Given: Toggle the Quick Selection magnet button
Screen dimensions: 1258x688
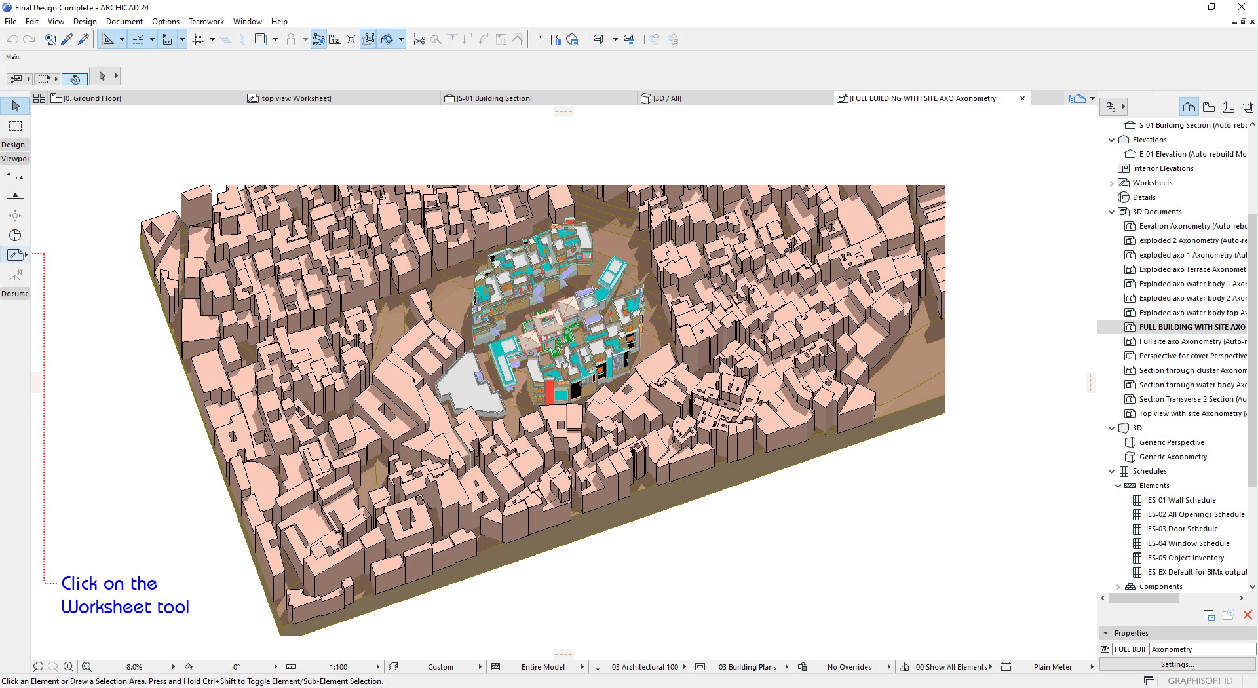Looking at the screenshot, I should (75, 79).
